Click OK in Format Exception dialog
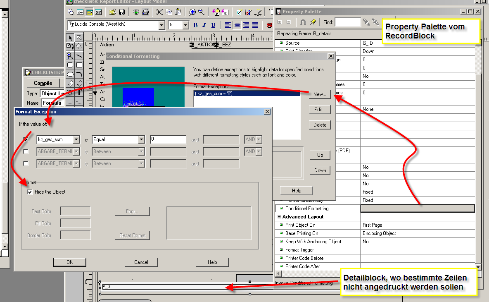 point(69,262)
